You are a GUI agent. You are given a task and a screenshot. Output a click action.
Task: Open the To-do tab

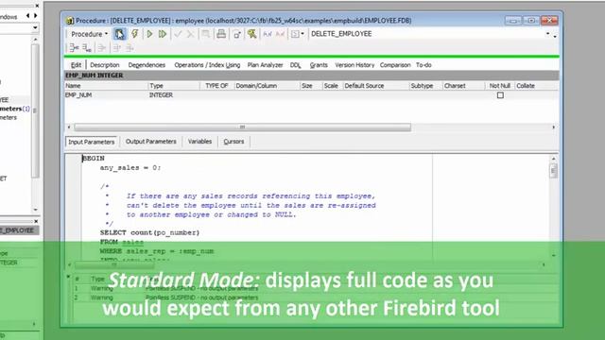pyautogui.click(x=423, y=65)
